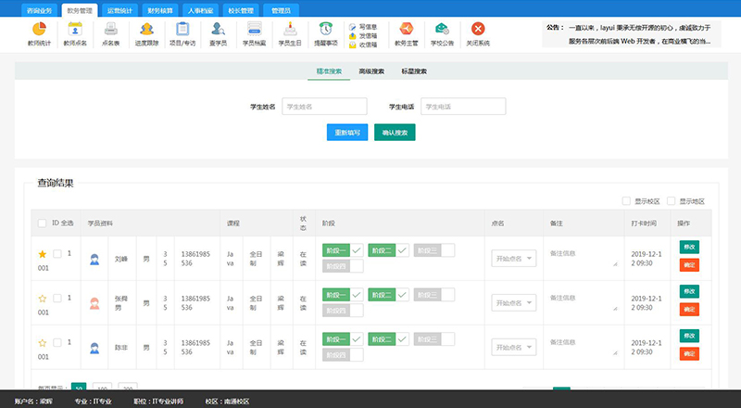Viewport: 741px width, 408px height.
Task: Expand the 开始点名 dropdown for 刘峰
Action: tap(514, 259)
